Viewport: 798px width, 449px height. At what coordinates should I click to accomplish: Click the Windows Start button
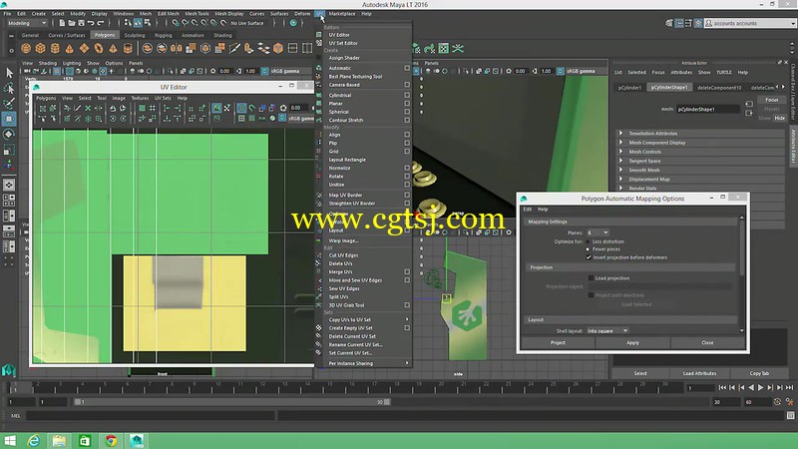point(10,441)
